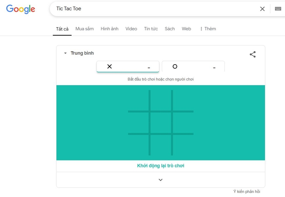This screenshot has height=197, width=285.
Task: Open the Hình ảnh tab
Action: [109, 29]
